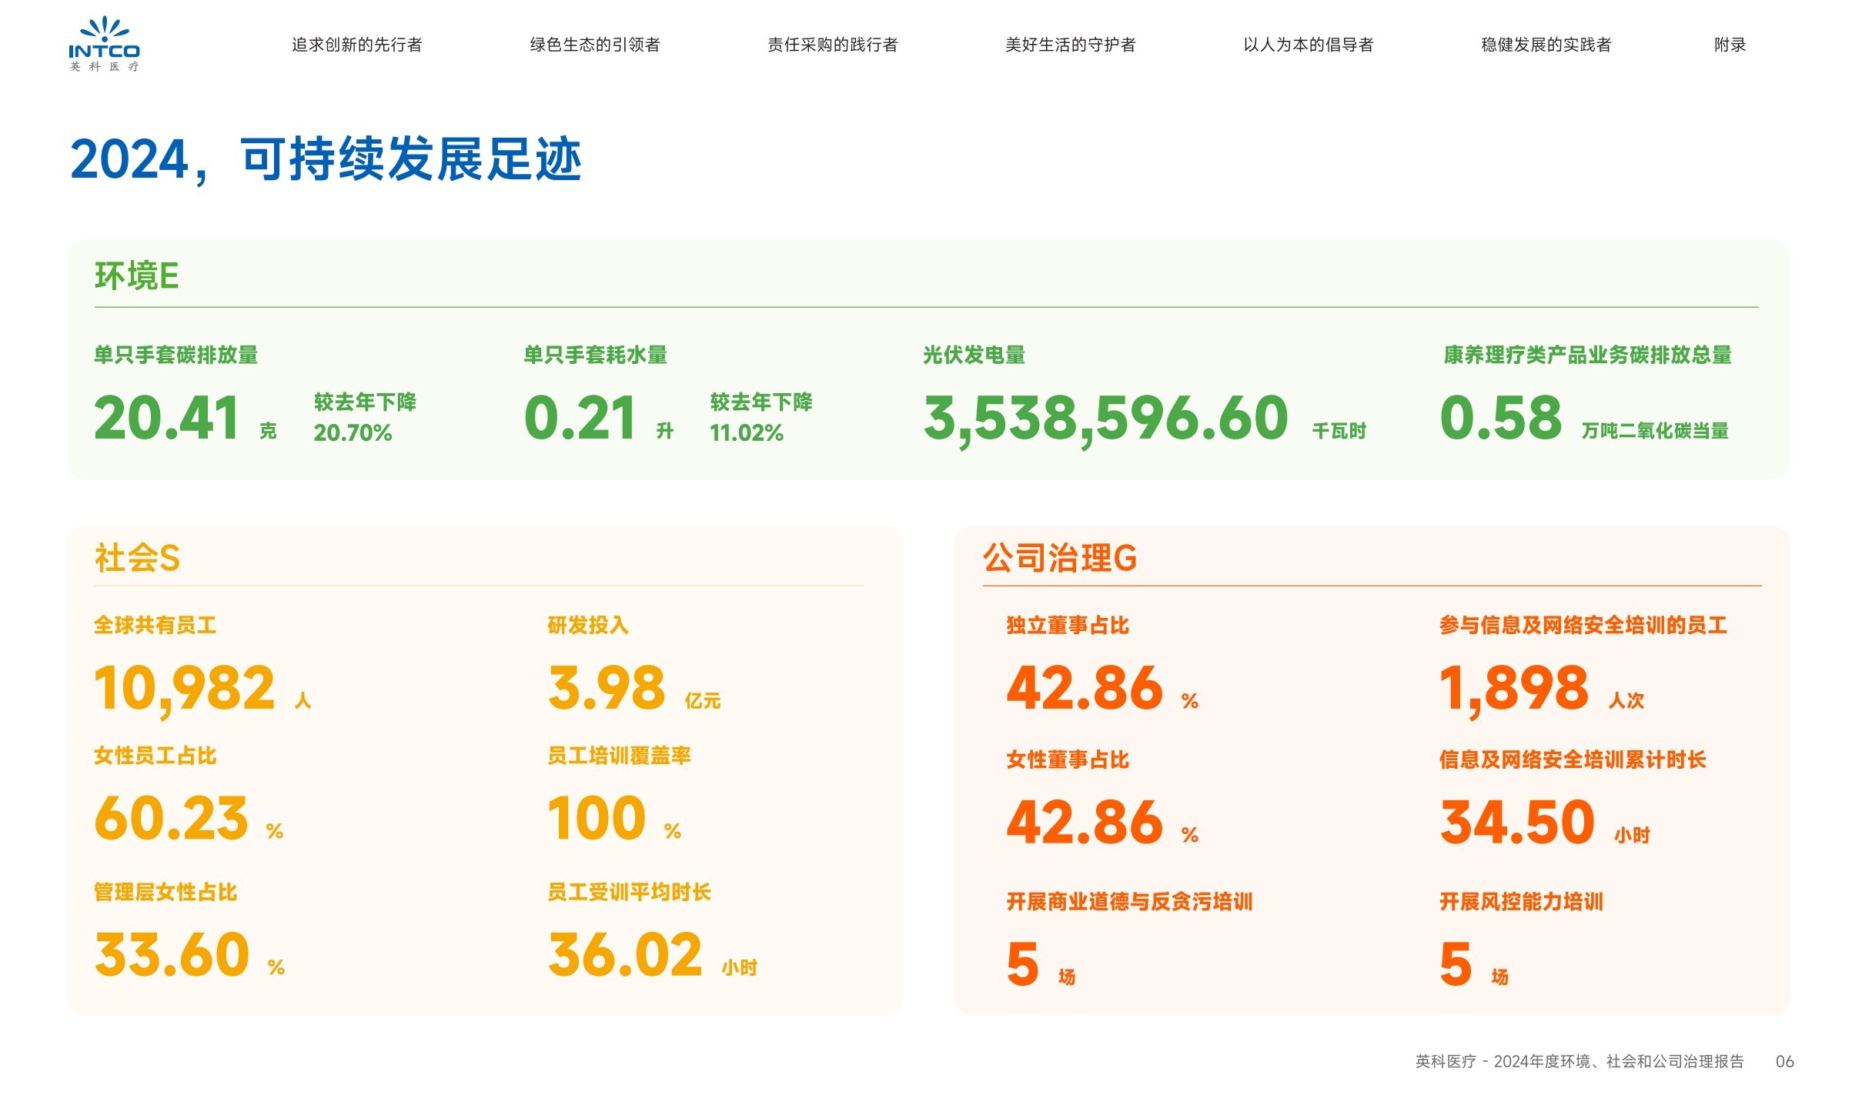Image resolution: width=1862 pixels, height=1105 pixels.
Task: Click the page title 2024，可持续发展足迹
Action: pyautogui.click(x=325, y=159)
